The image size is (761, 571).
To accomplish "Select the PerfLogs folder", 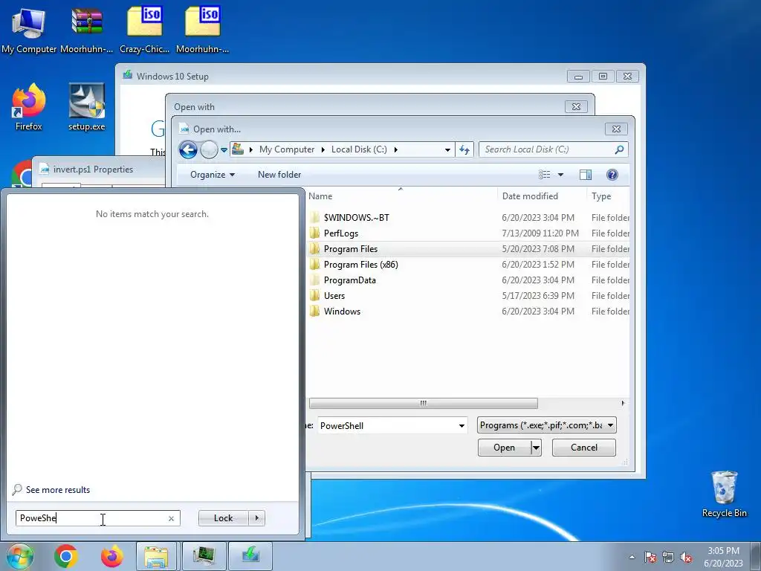I will click(340, 233).
